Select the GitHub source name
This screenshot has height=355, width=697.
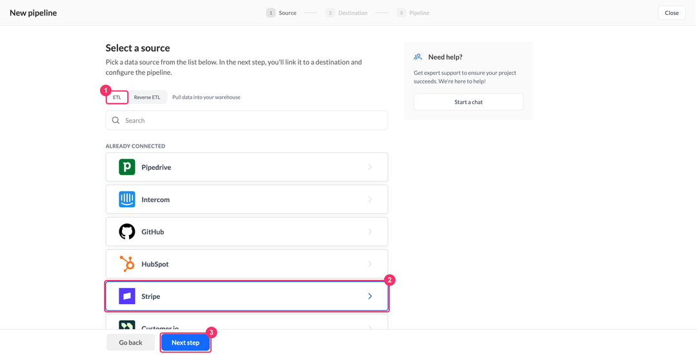[152, 232]
